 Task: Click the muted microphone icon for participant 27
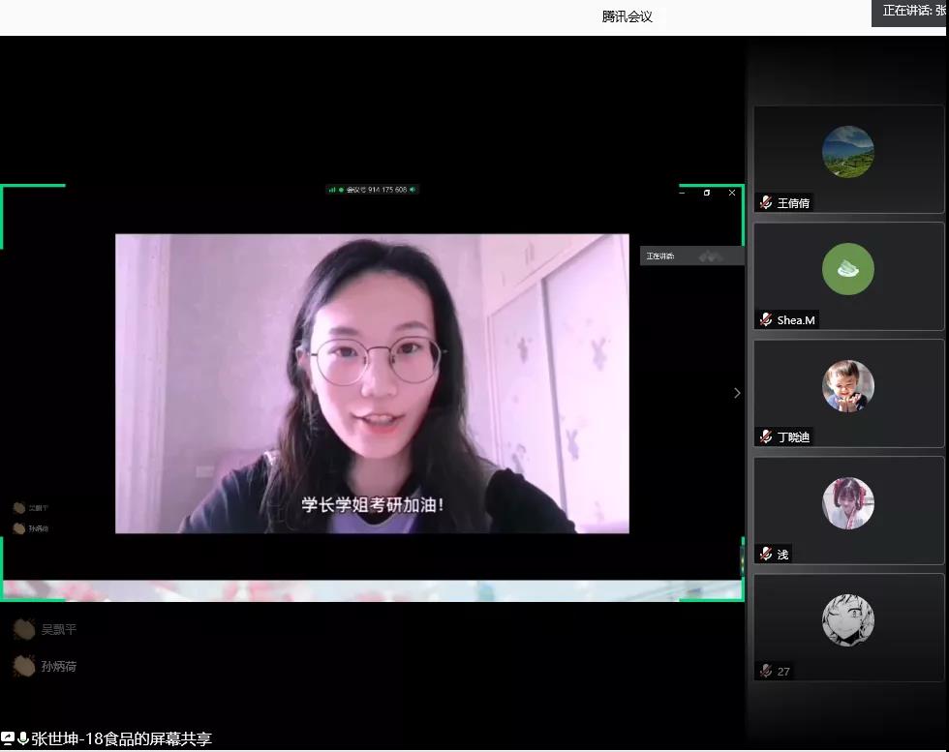[x=766, y=671]
